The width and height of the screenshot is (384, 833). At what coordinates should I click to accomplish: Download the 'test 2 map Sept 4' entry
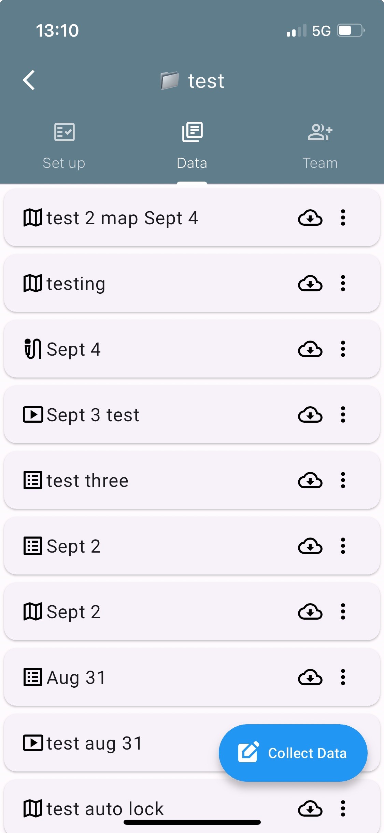(x=310, y=218)
